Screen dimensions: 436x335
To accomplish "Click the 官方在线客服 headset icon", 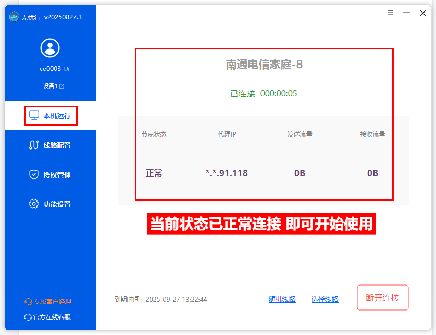I will point(28,317).
